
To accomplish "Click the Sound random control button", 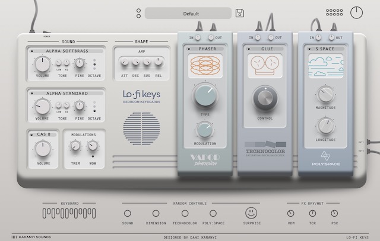I will coord(128,213).
